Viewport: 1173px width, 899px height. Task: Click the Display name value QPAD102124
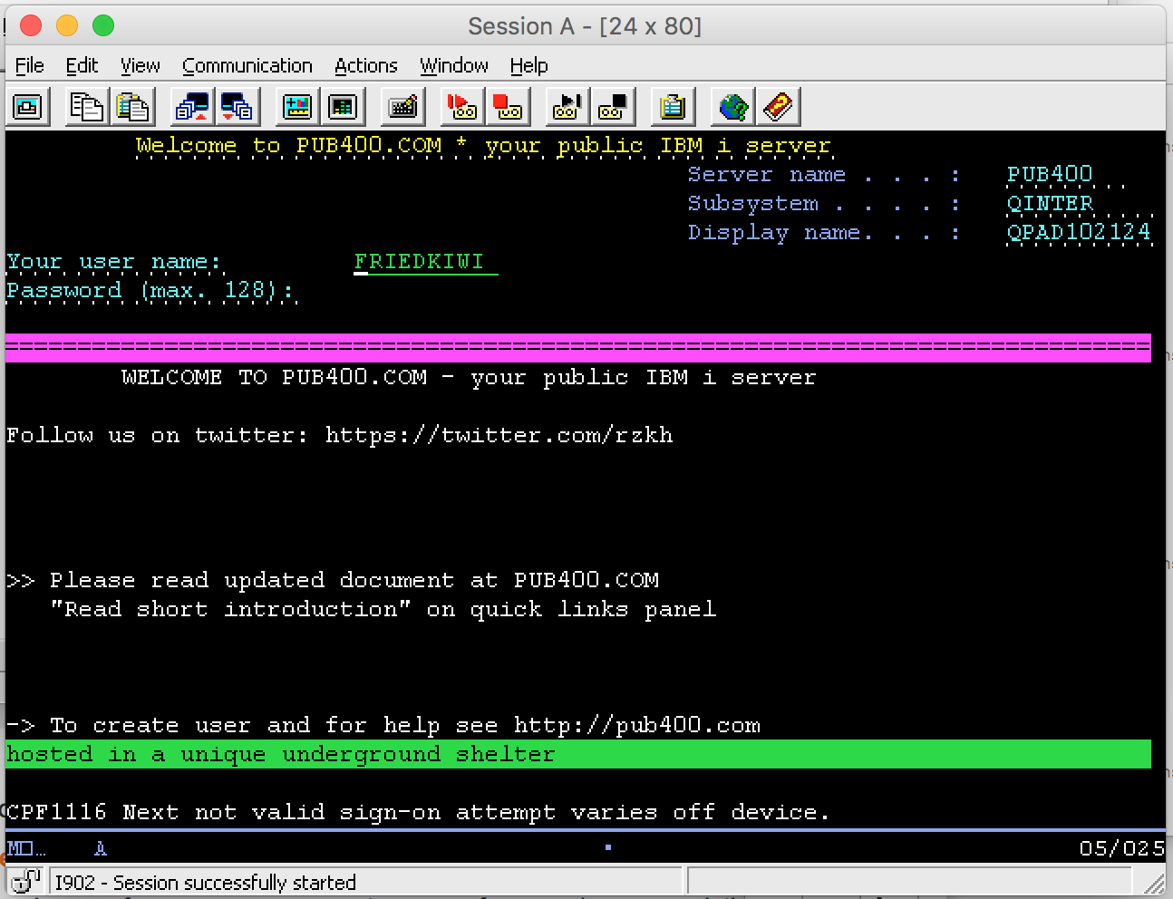[x=1078, y=232]
